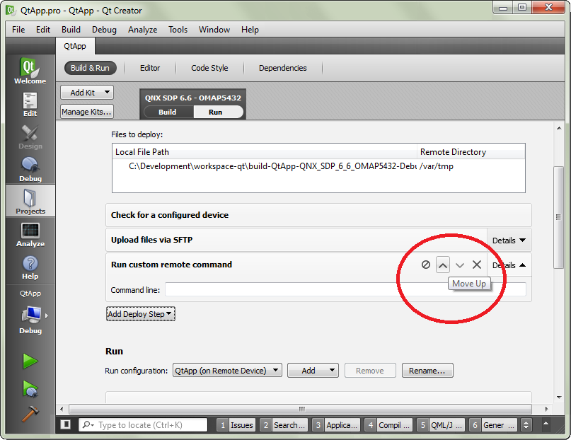The height and width of the screenshot is (440, 571).
Task: Open Analyze mode in sidebar
Action: (x=30, y=234)
